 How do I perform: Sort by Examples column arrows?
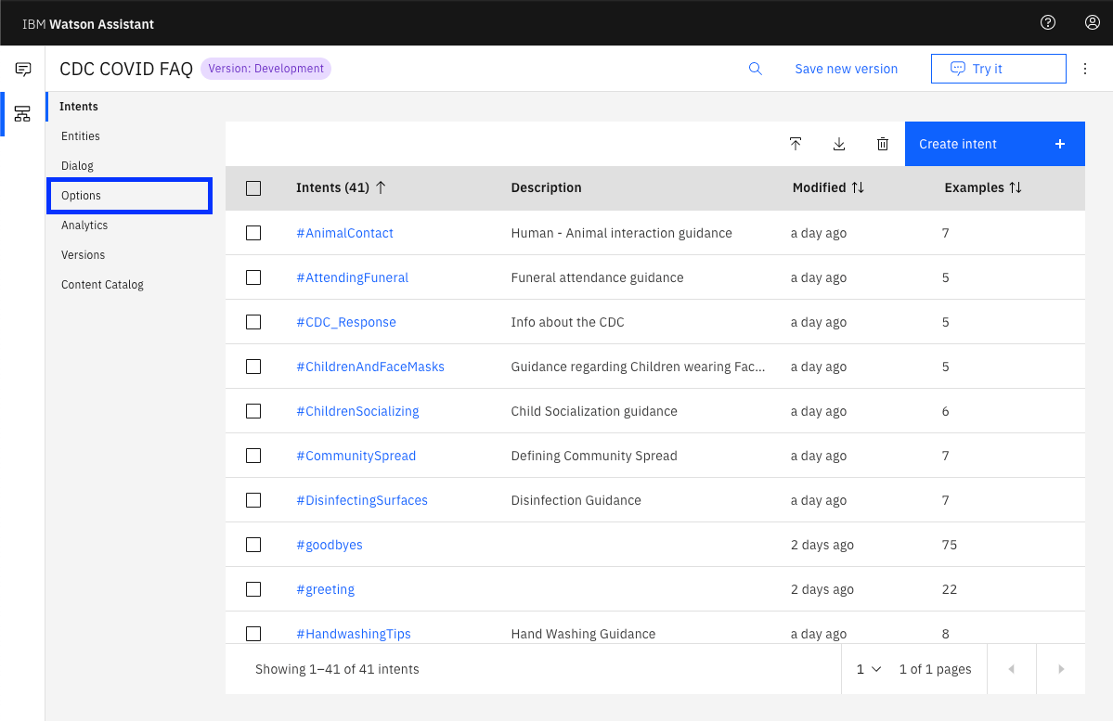pos(1016,187)
